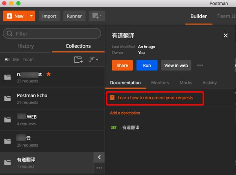Image resolution: width=236 pixels, height=175 pixels.
Task: Click the 23 requests collection folder icon
Action: 7,77
